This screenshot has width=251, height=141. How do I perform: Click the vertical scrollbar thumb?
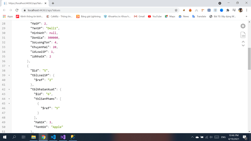click(x=249, y=59)
